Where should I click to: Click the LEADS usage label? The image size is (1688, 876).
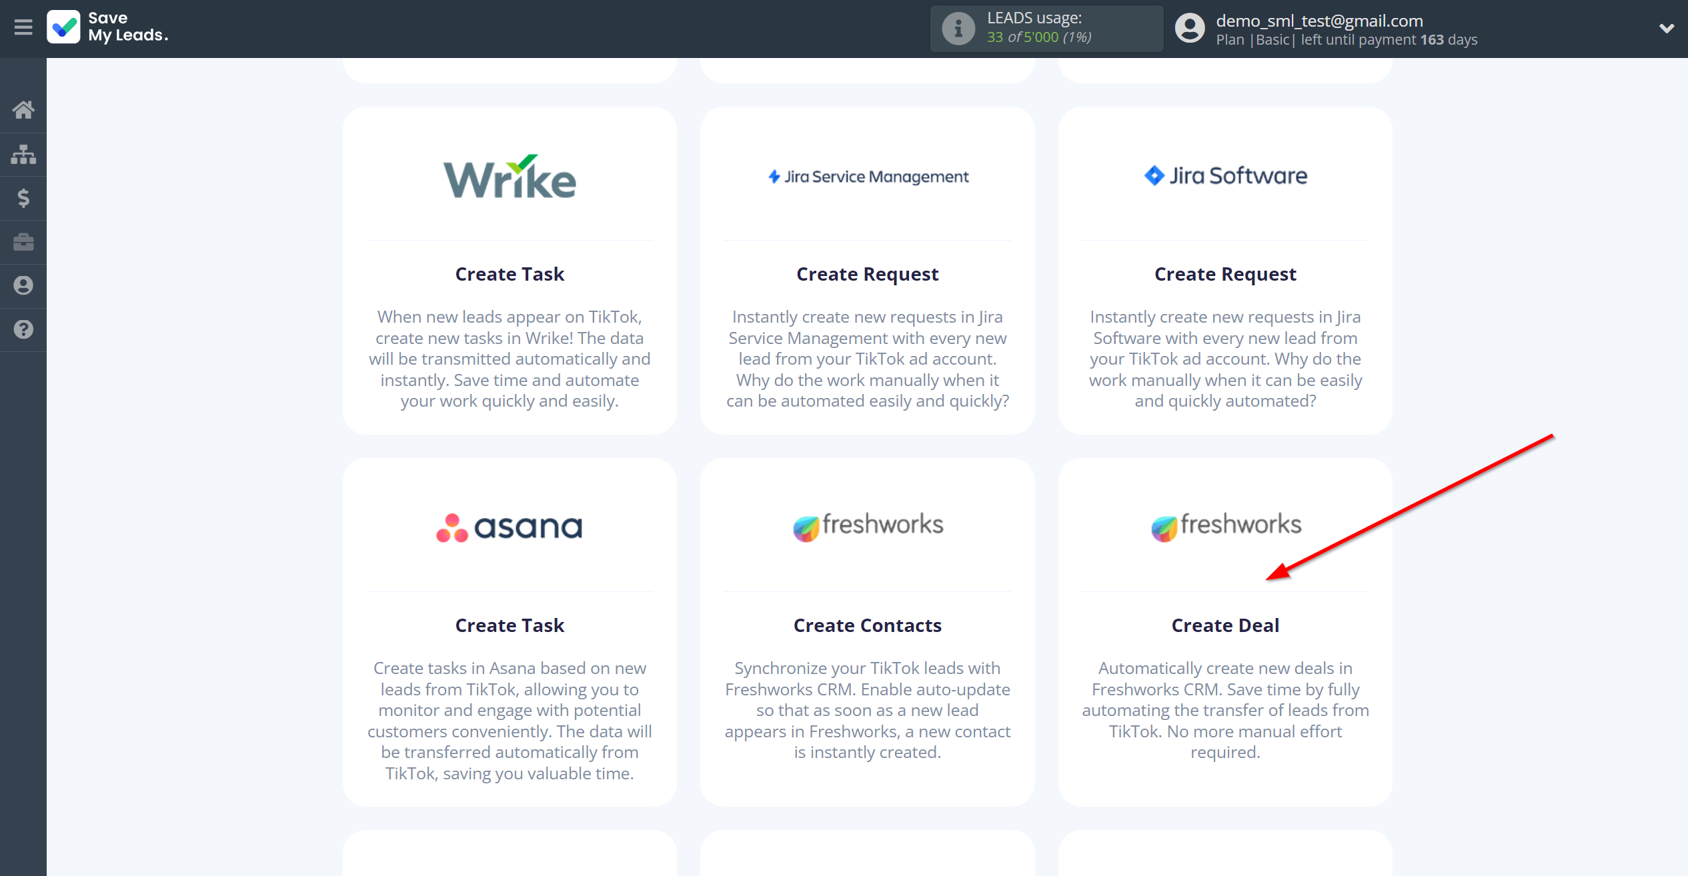(x=1034, y=18)
